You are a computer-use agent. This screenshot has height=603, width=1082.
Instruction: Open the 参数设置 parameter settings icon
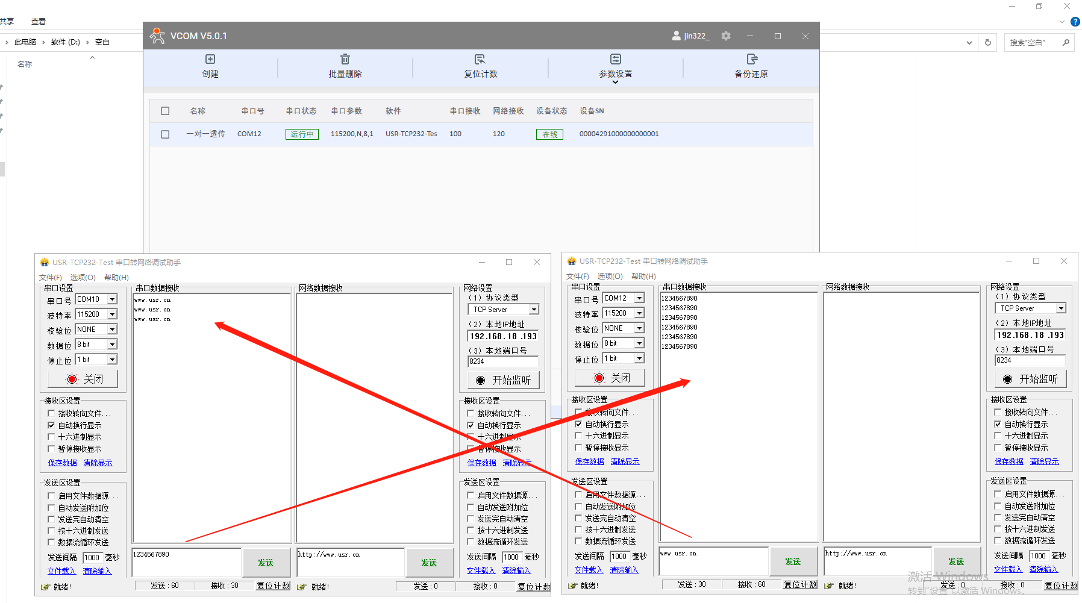(615, 59)
